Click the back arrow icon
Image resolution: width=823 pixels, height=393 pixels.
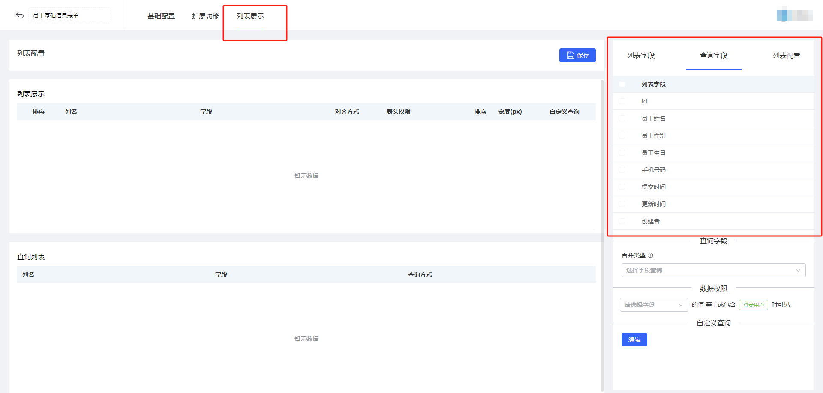tap(20, 15)
